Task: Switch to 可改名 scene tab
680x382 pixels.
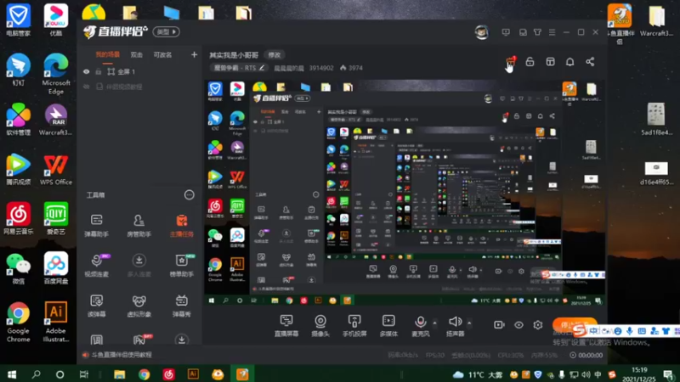Action: click(162, 54)
